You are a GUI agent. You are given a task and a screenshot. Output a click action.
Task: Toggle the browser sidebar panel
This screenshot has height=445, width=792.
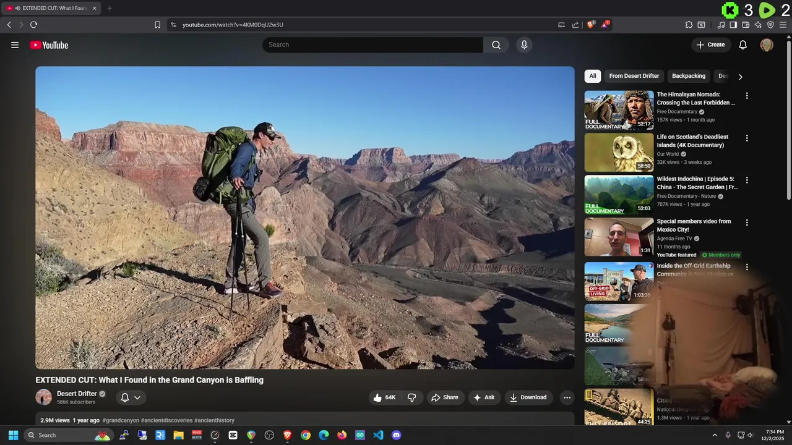tap(733, 25)
